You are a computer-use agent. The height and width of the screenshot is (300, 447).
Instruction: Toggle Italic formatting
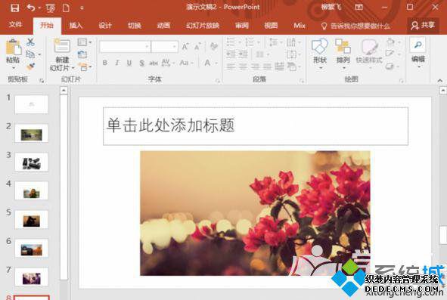click(117, 63)
